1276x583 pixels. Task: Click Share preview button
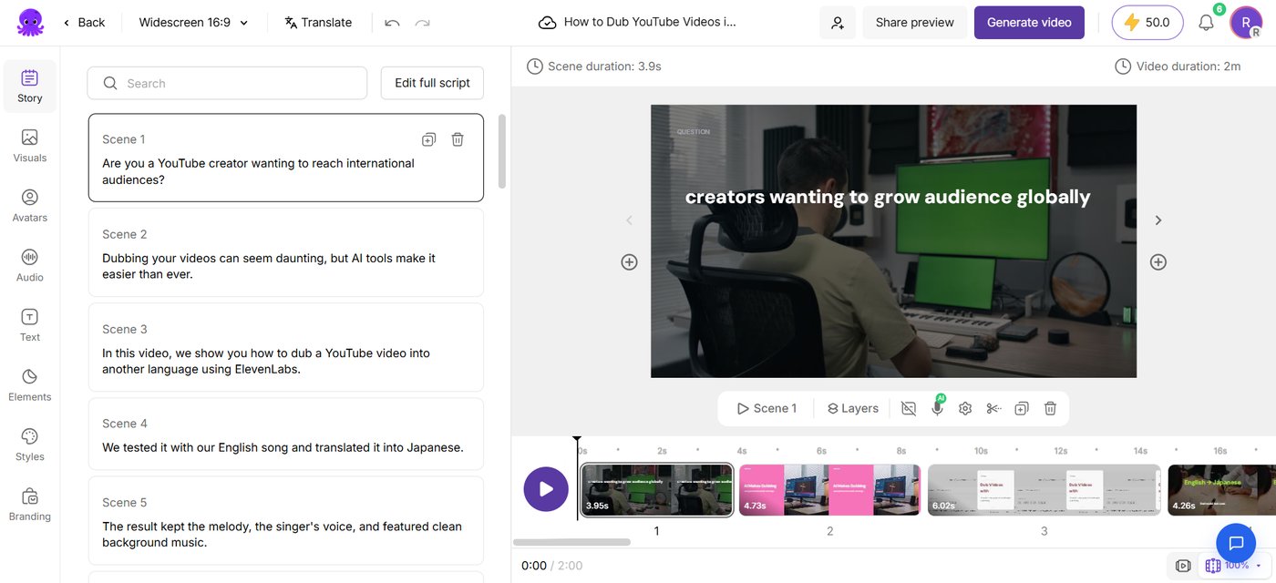pos(914,23)
